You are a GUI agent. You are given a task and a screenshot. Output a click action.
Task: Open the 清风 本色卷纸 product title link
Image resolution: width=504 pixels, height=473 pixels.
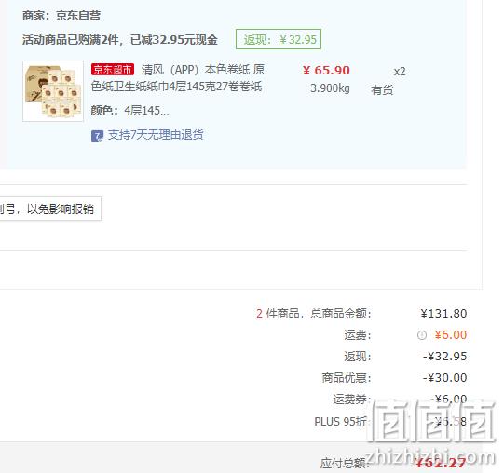tap(178, 78)
